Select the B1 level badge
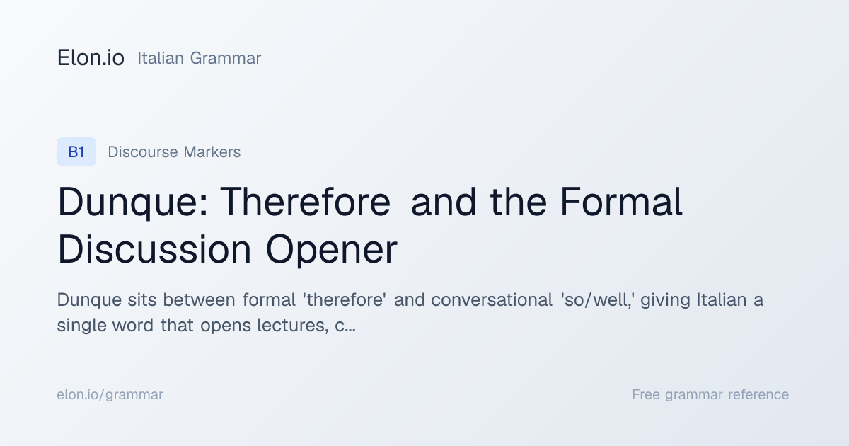 (x=76, y=151)
